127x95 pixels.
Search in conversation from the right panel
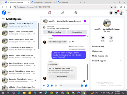[x=111, y=37]
